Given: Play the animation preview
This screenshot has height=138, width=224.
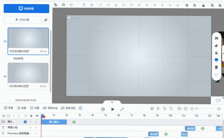Looking at the screenshot, I should pyautogui.click(x=113, y=109).
